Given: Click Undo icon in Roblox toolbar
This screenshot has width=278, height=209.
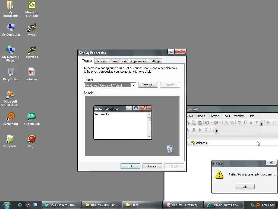Looking at the screenshot, I should (207, 123).
